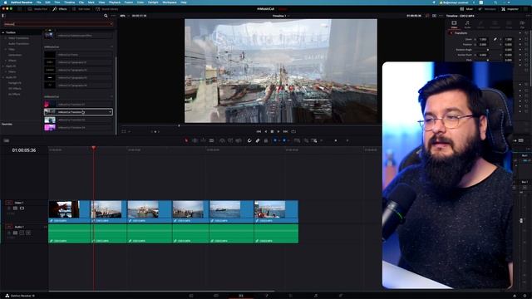Toggle the Audio 1 mute button
This screenshot has height=299, width=532.
[28, 233]
